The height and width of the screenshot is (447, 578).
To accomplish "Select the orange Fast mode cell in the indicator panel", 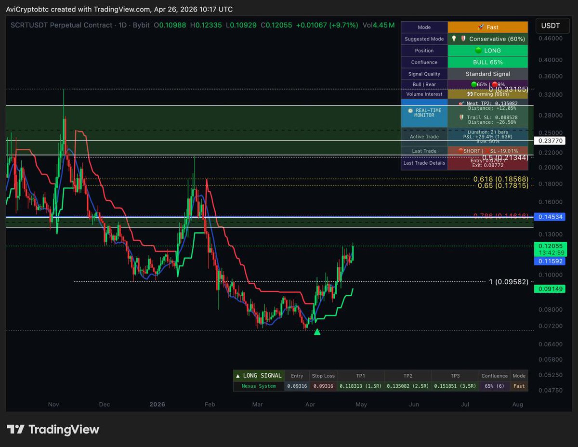I will pos(487,27).
